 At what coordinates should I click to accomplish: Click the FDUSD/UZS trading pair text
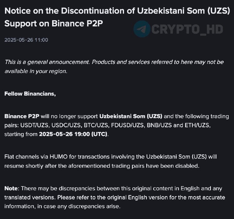click(128, 125)
